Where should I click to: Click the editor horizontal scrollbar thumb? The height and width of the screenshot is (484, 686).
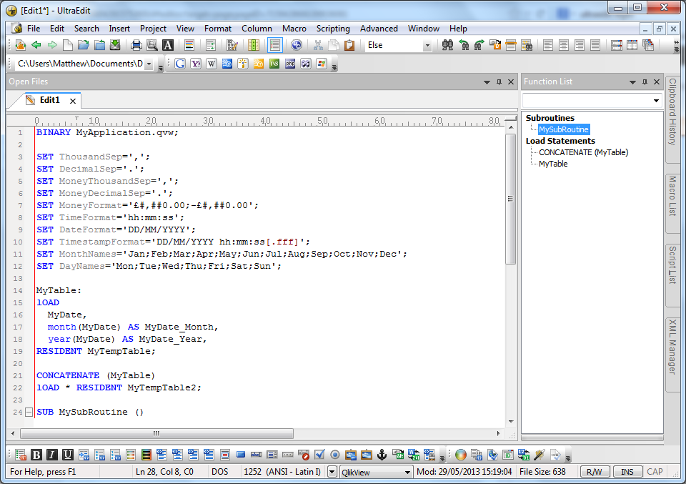tap(156, 434)
